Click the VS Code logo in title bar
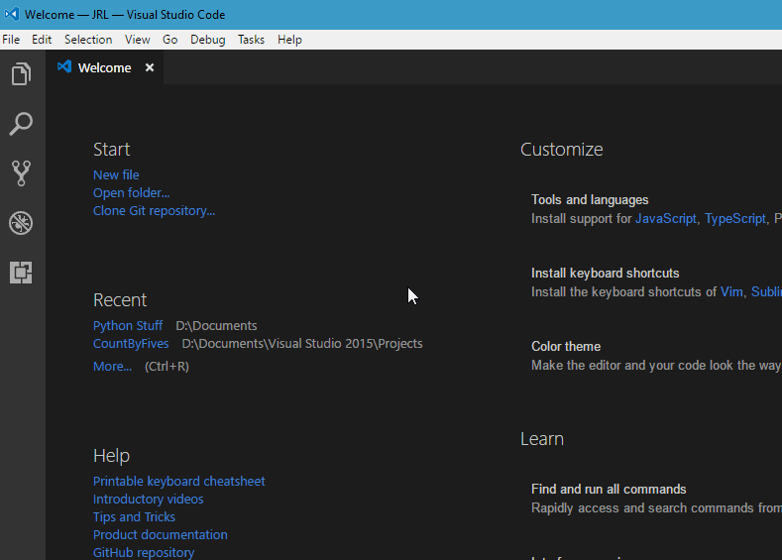782x560 pixels. (x=11, y=15)
